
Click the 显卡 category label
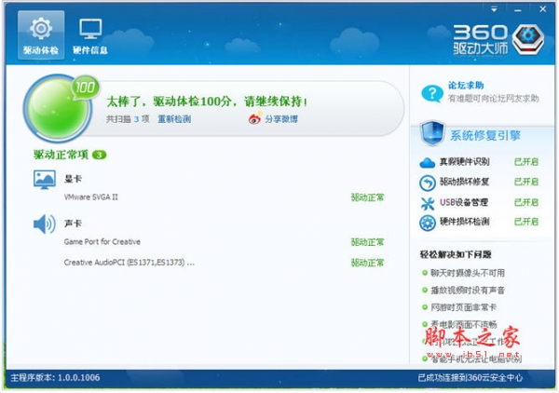(73, 179)
